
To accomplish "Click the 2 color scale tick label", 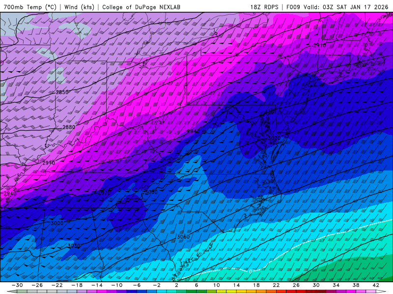I will [177, 285].
